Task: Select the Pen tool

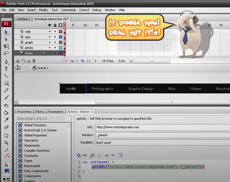Action: point(6,62)
